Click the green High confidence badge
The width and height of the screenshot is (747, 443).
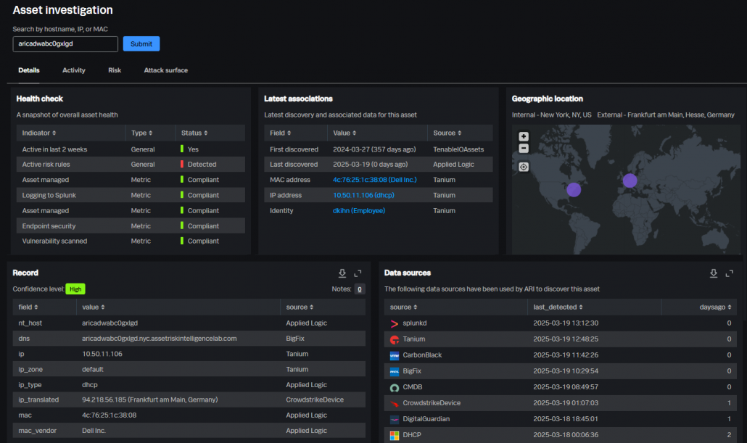coord(75,289)
